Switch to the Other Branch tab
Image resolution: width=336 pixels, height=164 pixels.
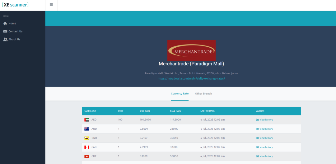coord(203,94)
